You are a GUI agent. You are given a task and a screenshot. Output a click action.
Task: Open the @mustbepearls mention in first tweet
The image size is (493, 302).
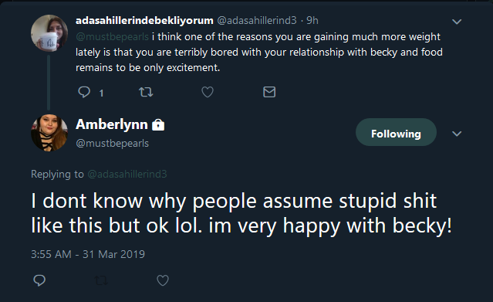pyautogui.click(x=112, y=37)
